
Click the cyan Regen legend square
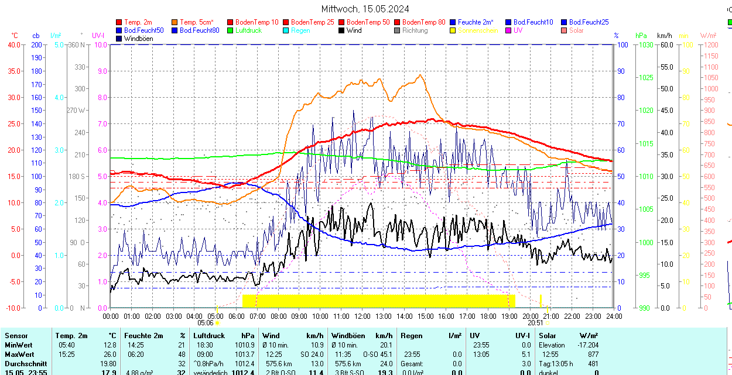coord(286,30)
